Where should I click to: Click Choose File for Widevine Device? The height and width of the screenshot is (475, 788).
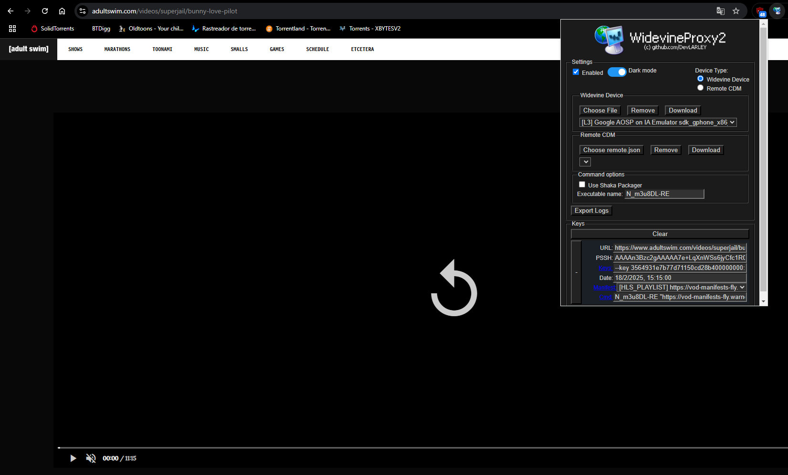[x=600, y=111]
